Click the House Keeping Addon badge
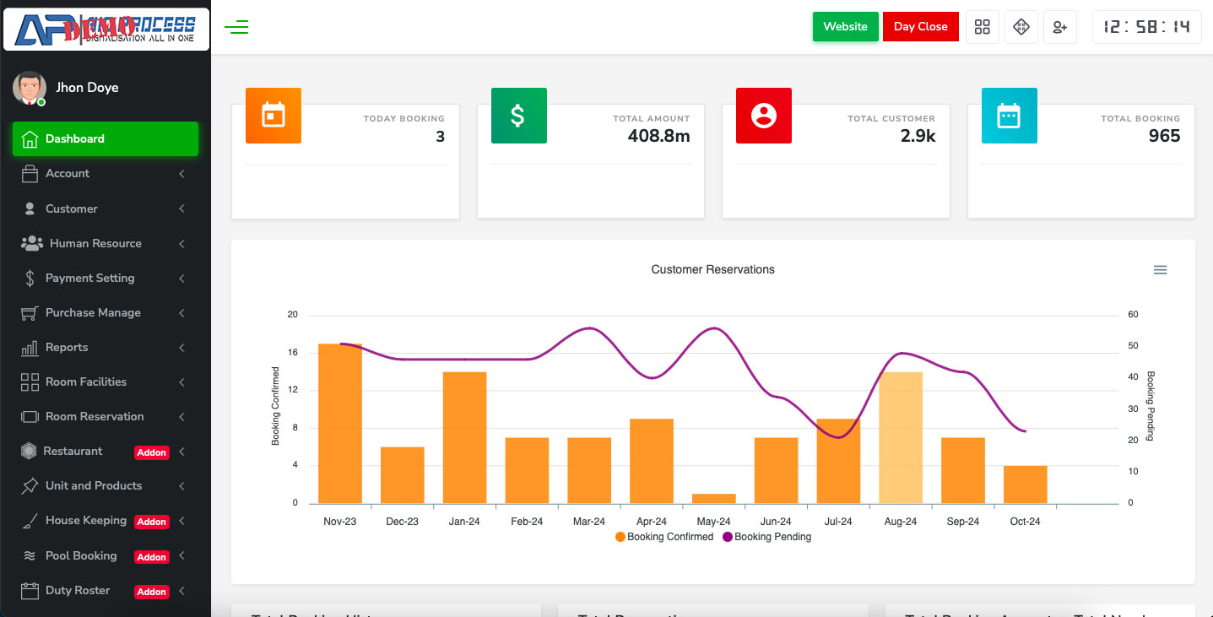The width and height of the screenshot is (1213, 617). [152, 522]
